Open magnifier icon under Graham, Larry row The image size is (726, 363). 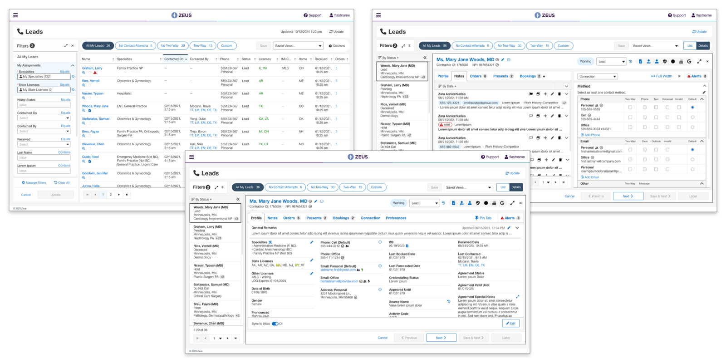[83, 73]
